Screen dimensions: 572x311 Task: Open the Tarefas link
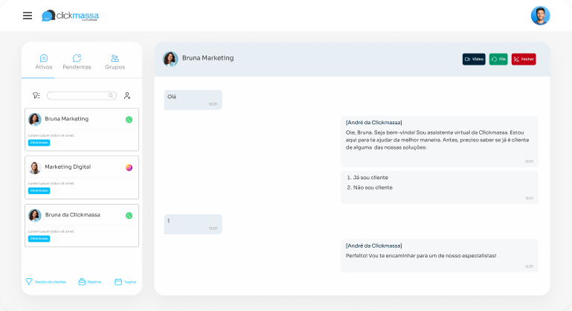pyautogui.click(x=125, y=282)
